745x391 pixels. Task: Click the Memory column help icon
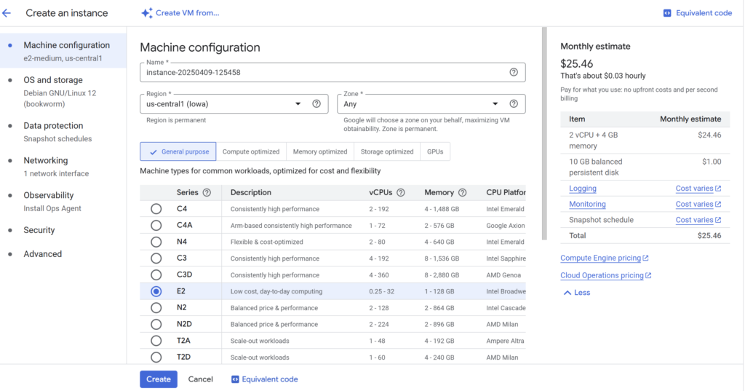461,193
